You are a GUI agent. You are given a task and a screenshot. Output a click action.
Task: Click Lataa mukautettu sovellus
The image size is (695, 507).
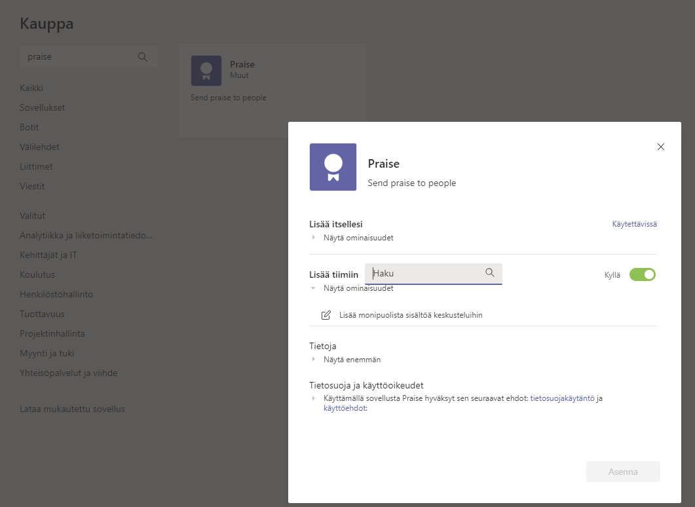[72, 409]
